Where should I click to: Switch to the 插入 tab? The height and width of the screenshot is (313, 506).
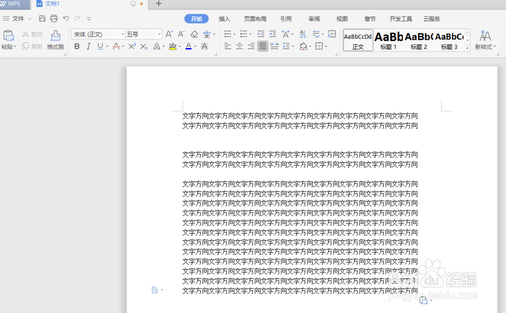pos(224,19)
